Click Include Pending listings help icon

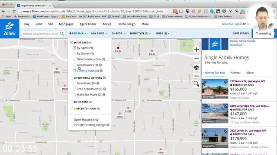click(x=108, y=125)
